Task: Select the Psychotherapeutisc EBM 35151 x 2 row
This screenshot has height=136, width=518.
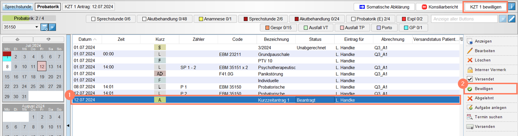Action: pos(266,67)
